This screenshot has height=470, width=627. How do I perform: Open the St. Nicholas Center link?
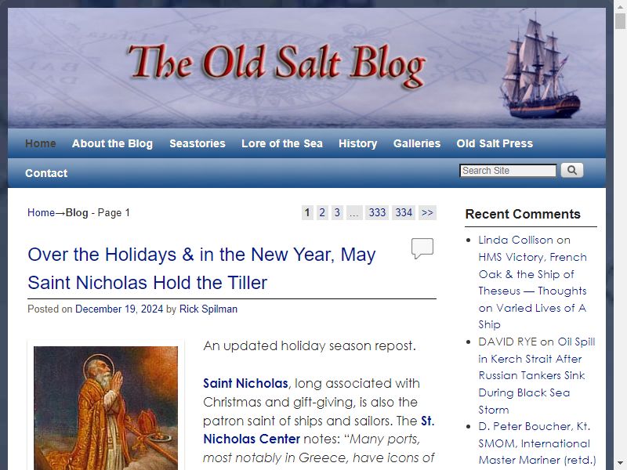[319, 429]
